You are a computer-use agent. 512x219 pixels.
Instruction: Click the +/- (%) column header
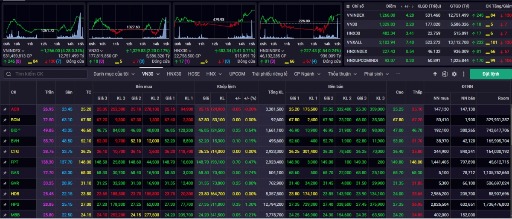(249, 98)
